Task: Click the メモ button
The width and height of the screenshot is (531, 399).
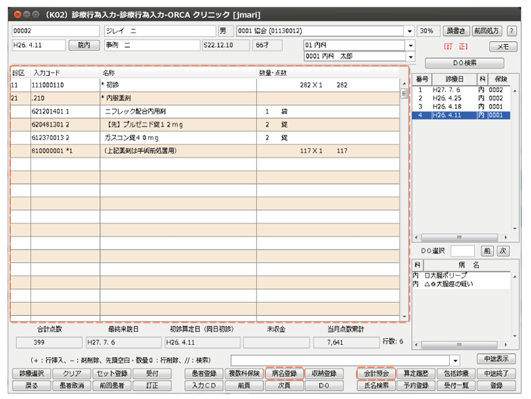Action: pyautogui.click(x=503, y=47)
